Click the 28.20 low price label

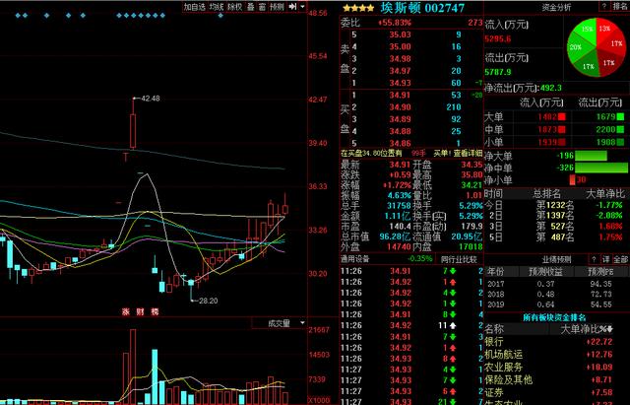click(x=208, y=301)
